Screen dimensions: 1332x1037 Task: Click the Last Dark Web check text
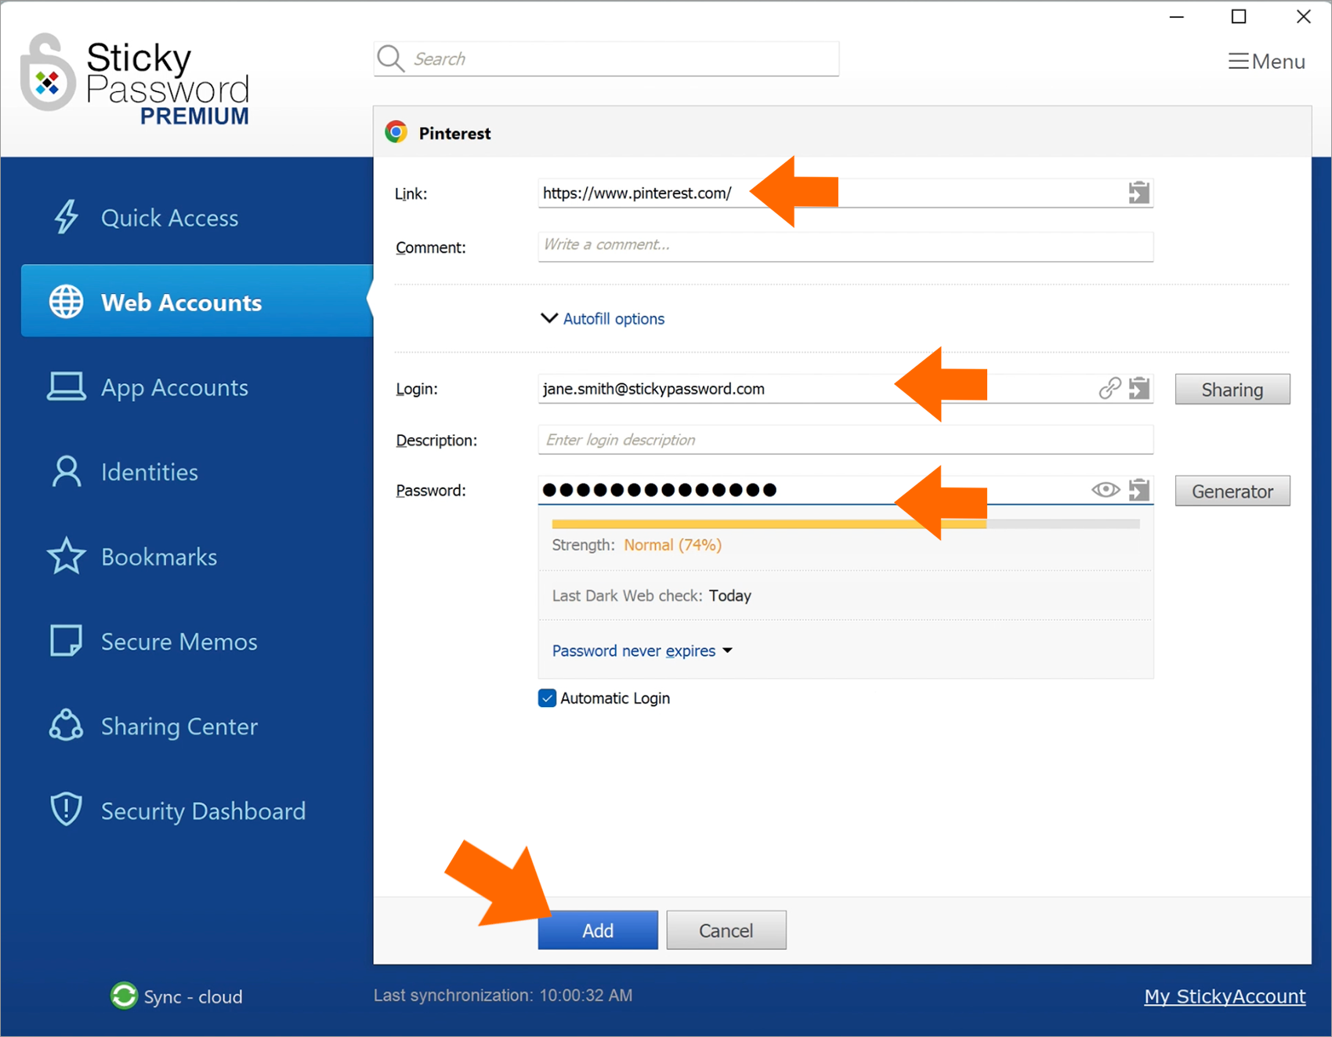click(651, 596)
